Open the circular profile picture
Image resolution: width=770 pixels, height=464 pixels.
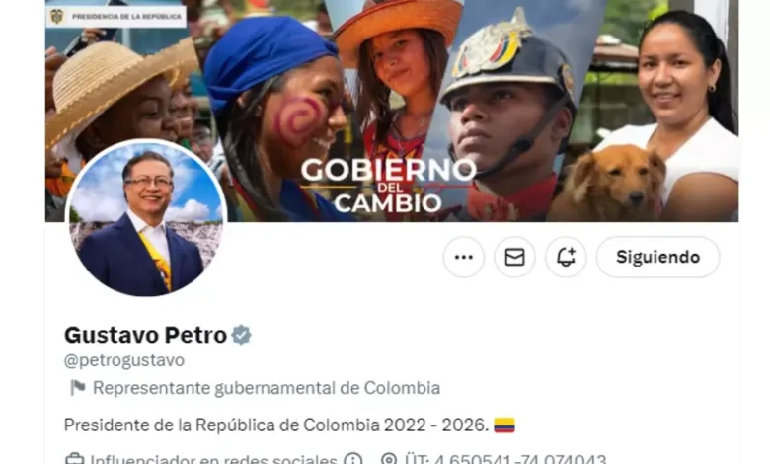click(146, 218)
